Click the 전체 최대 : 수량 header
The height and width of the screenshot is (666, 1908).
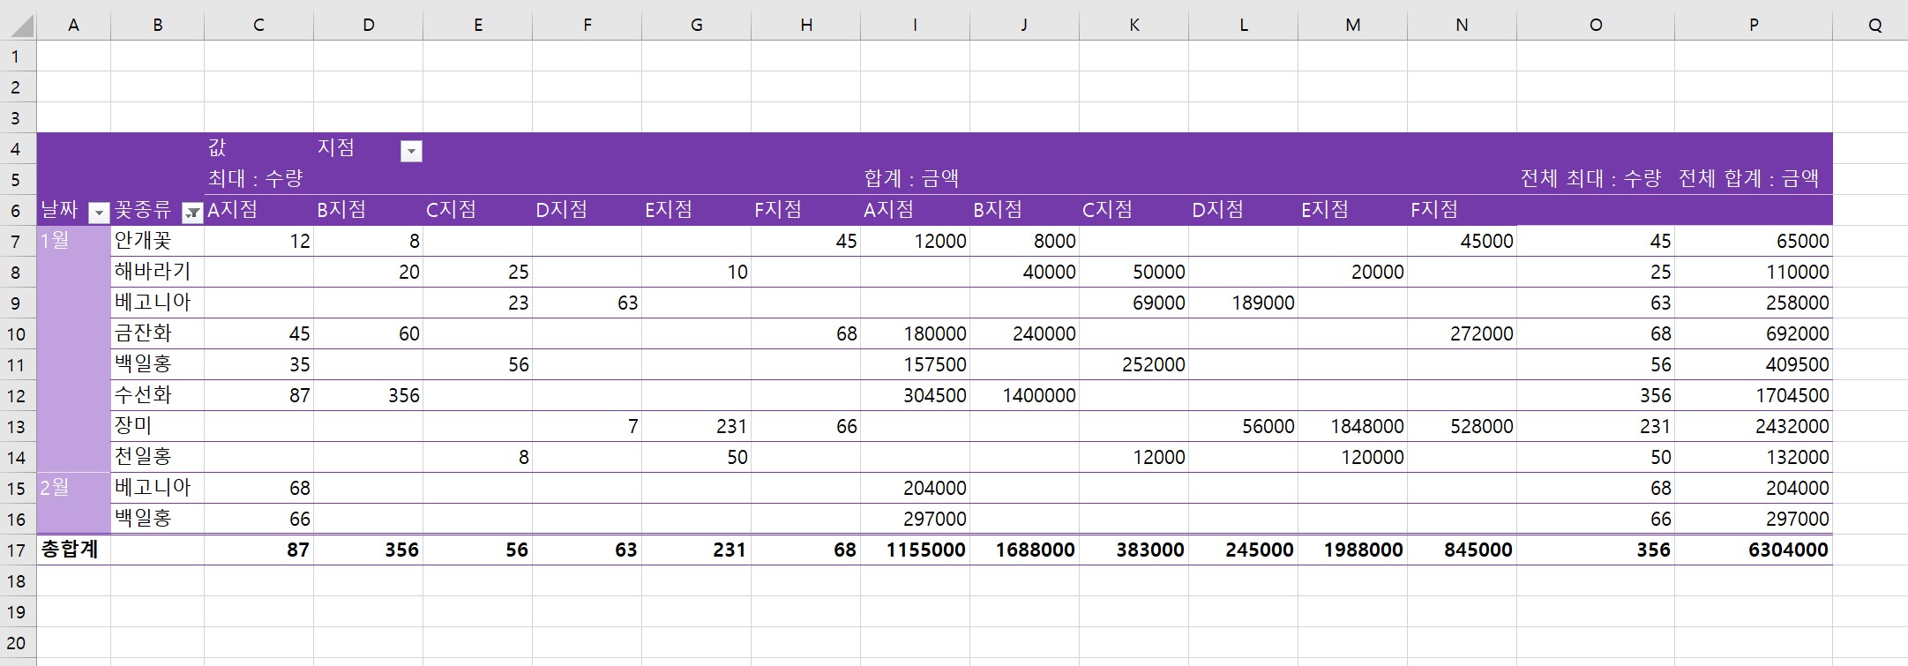1596,179
